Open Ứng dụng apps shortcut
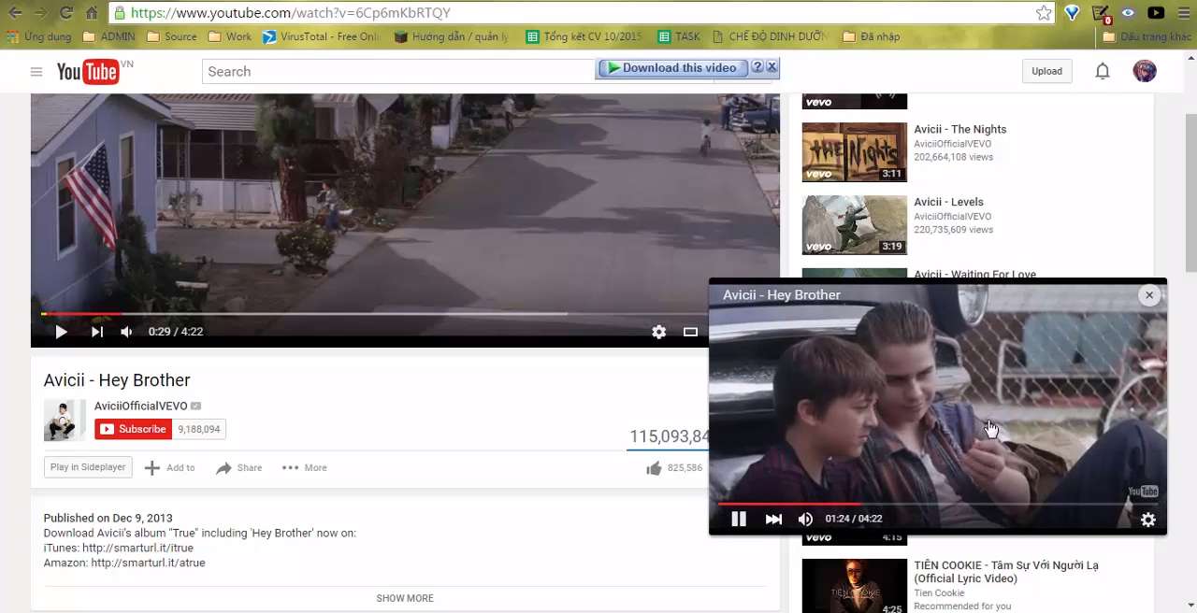The image size is (1197, 613). [x=38, y=36]
